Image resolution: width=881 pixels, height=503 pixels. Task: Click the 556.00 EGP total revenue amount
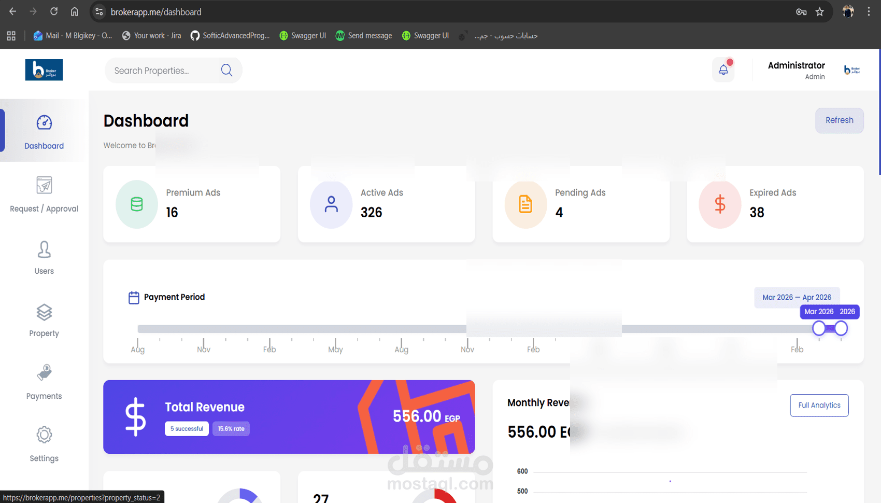click(x=427, y=416)
